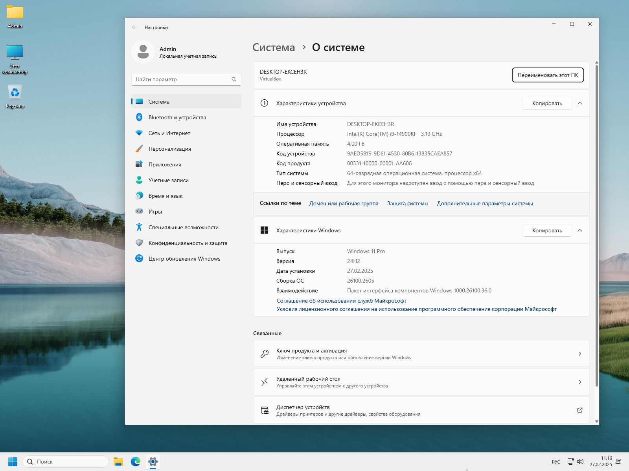Image resolution: width=629 pixels, height=471 pixels.
Task: Select the Этот компьютер desktop icon
Action: [x=15, y=59]
